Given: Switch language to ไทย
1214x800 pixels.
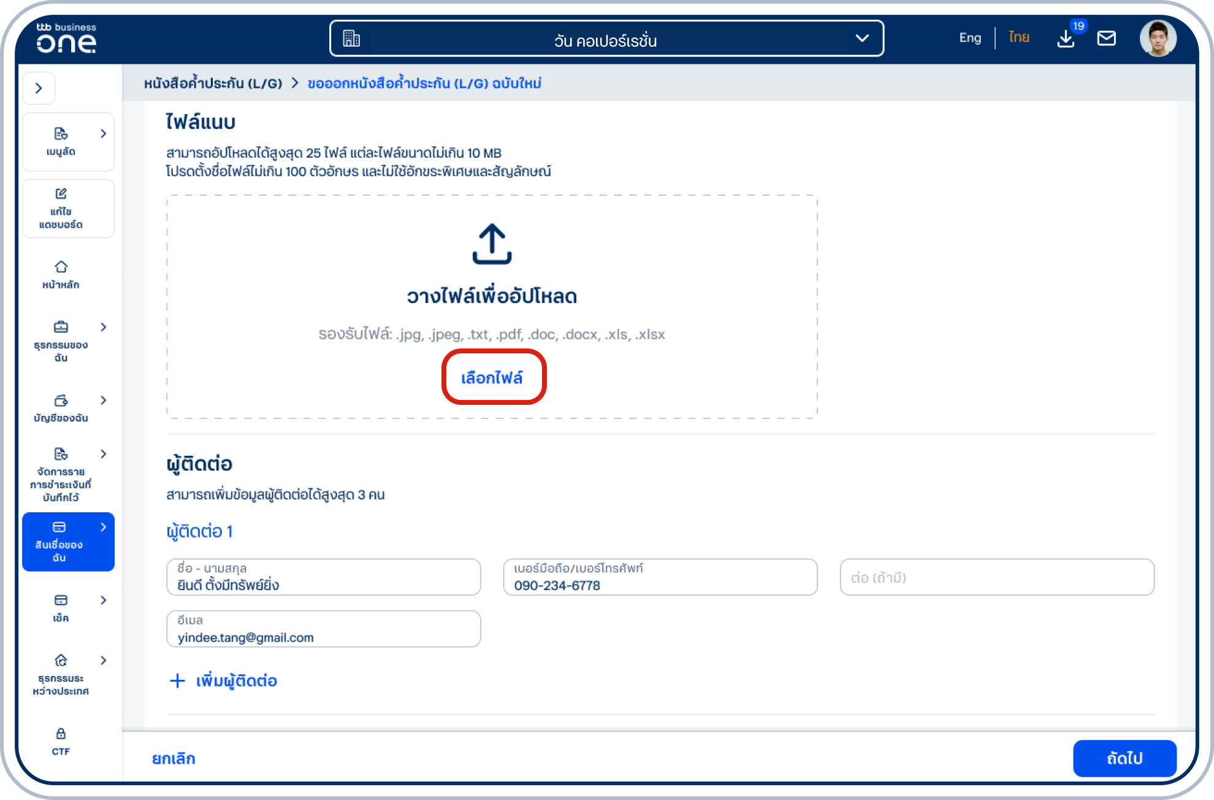Looking at the screenshot, I should 1018,38.
